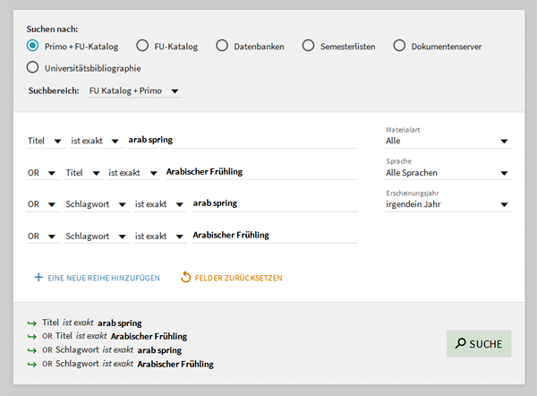Open the first row's 'Titel' field dropdown
Image resolution: width=537 pixels, height=396 pixels.
point(45,141)
